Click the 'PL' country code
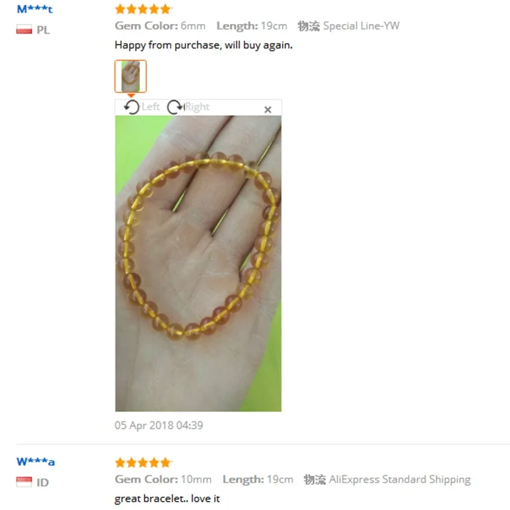This screenshot has width=510, height=510. pos(43,30)
